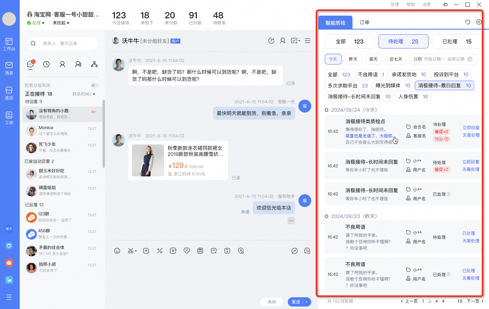489x309 pixels.
Task: Click the 未读 link by welcome message
Action: click(245, 212)
